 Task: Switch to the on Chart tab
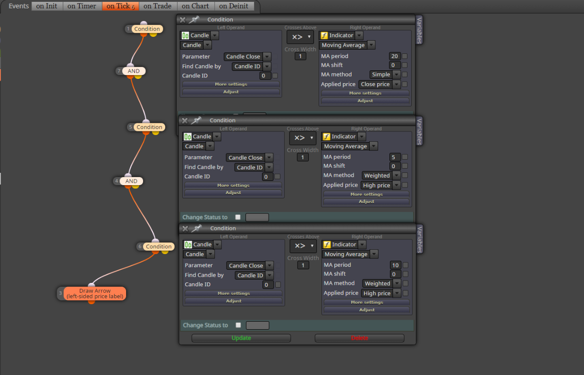196,6
